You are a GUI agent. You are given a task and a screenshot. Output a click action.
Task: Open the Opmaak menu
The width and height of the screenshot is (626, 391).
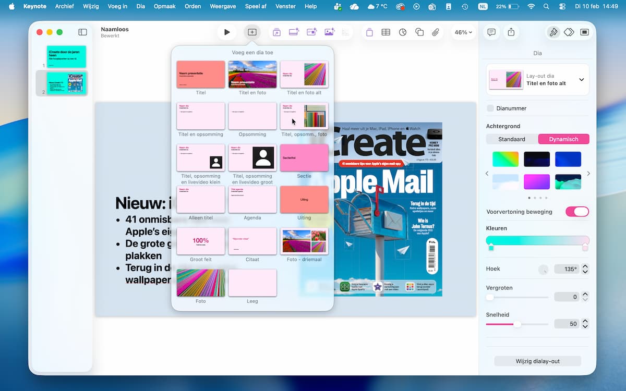(x=164, y=6)
